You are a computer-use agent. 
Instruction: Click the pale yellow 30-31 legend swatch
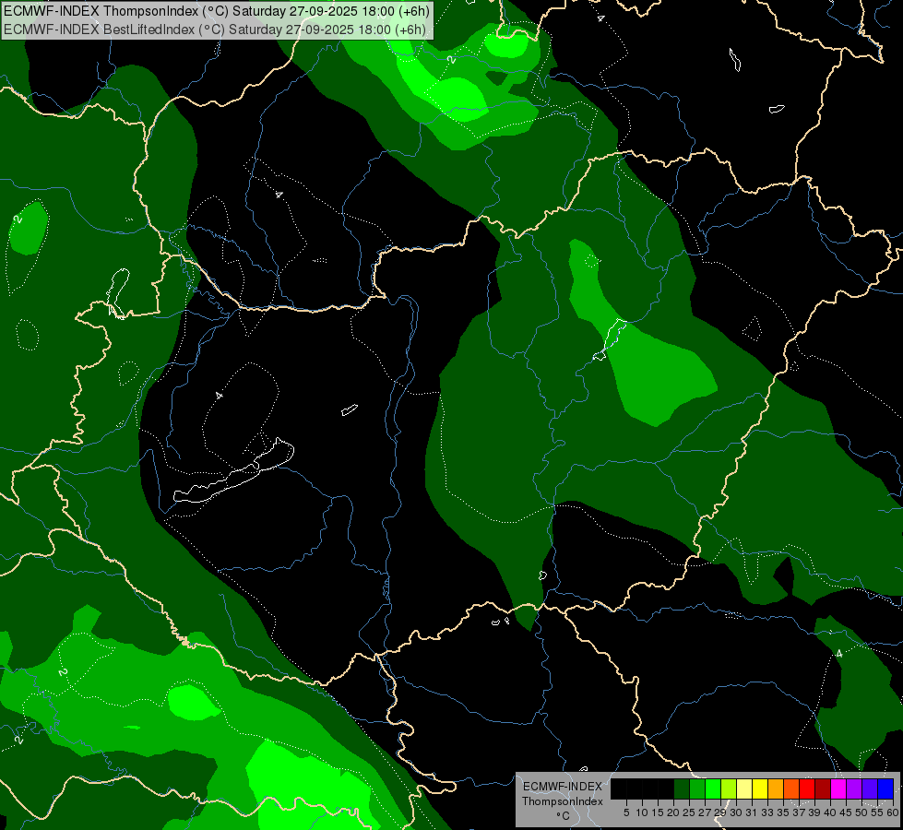tap(744, 788)
